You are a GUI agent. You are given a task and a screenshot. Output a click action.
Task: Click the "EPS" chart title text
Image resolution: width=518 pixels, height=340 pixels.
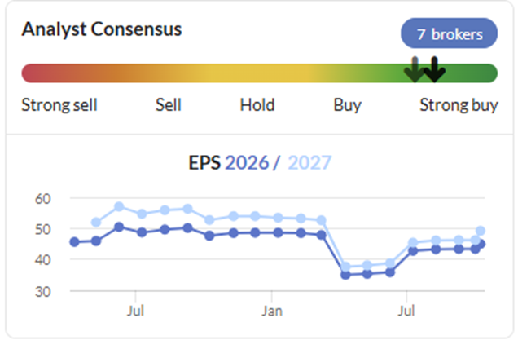coord(204,162)
